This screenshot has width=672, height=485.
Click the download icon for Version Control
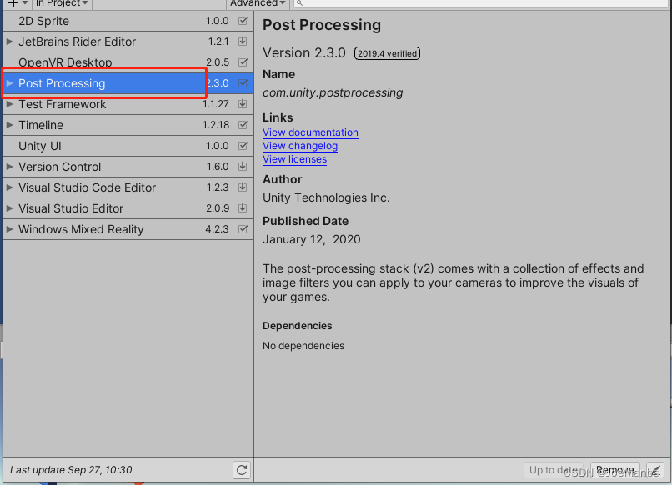(x=242, y=166)
